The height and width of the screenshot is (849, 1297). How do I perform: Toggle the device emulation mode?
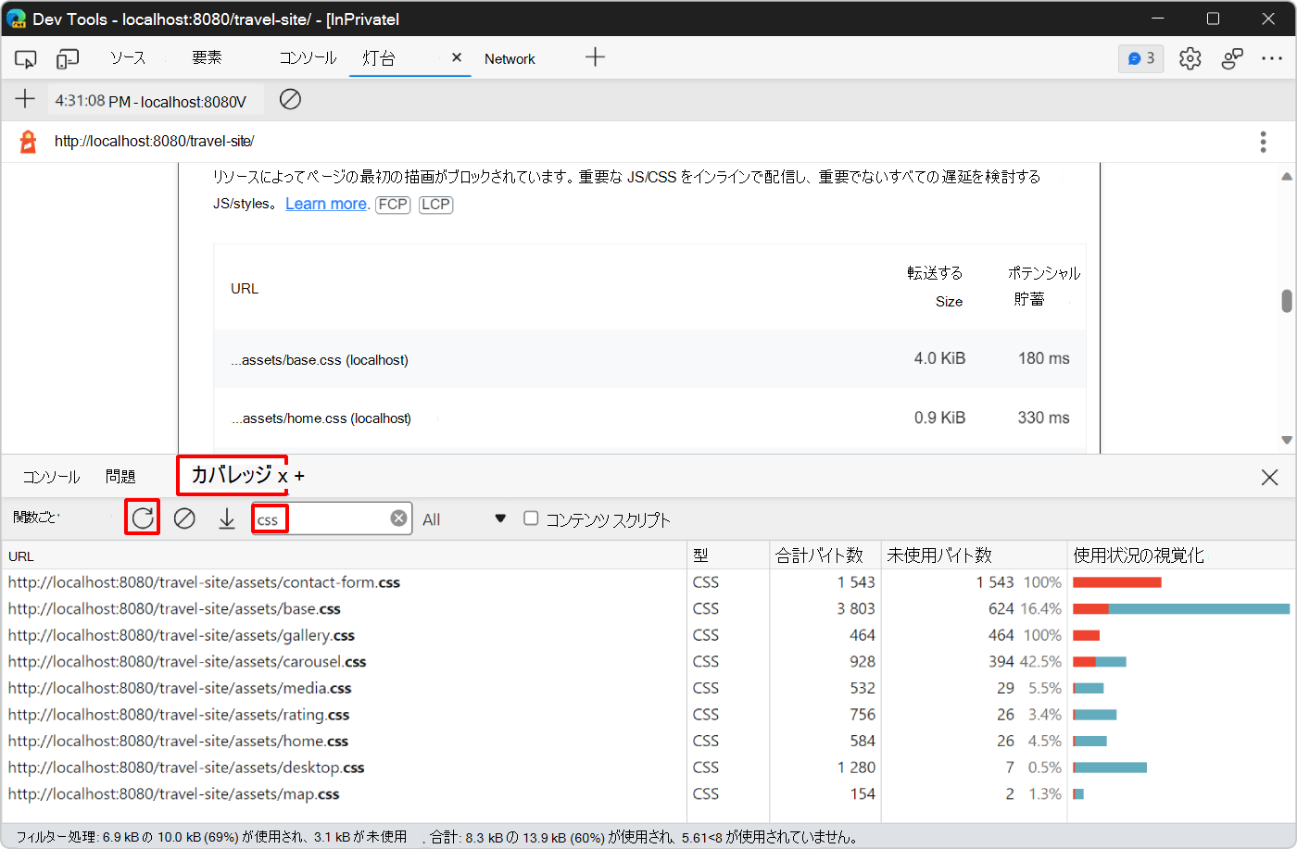pos(66,58)
